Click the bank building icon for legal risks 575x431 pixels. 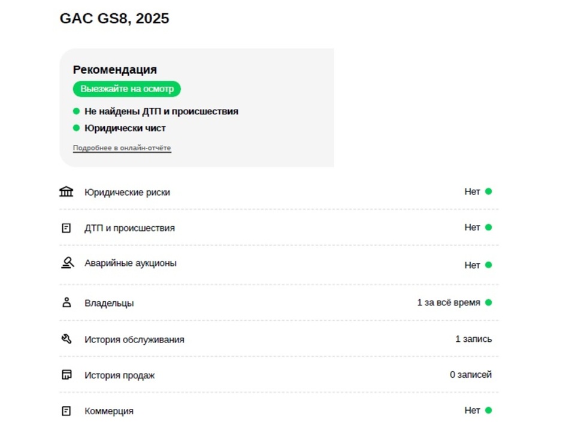(x=66, y=192)
